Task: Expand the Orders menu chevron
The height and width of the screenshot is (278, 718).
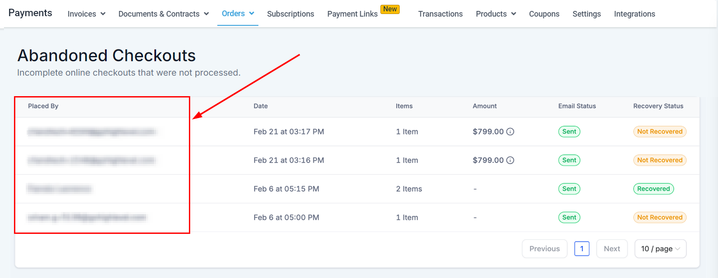Action: [251, 14]
